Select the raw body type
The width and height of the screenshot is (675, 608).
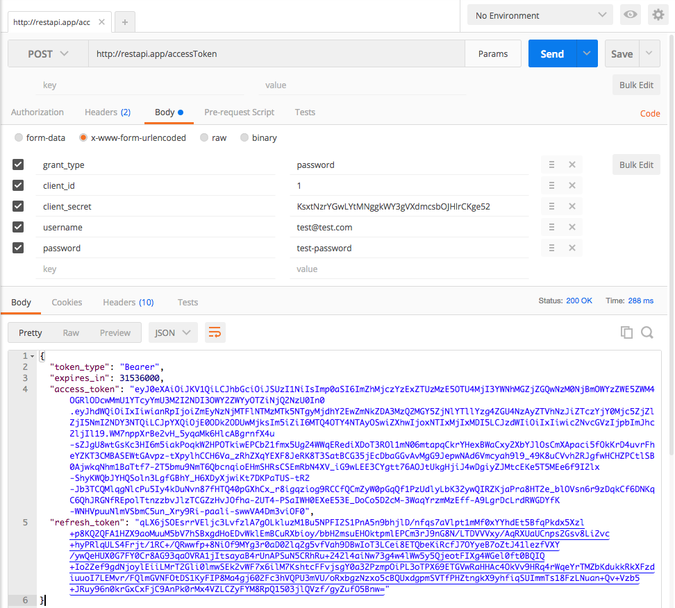(204, 138)
